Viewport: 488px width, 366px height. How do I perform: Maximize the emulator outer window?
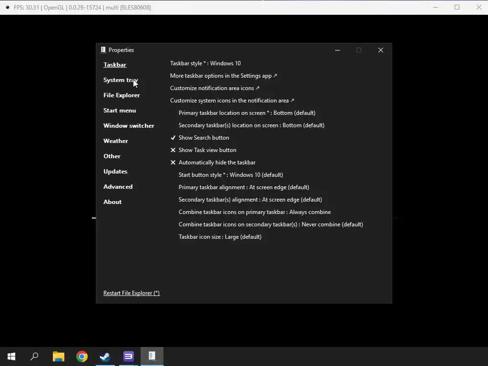(x=457, y=7)
